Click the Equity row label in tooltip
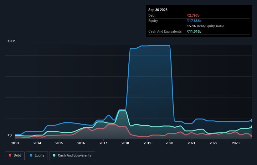Screen dimensions: 257x165 click(153, 21)
